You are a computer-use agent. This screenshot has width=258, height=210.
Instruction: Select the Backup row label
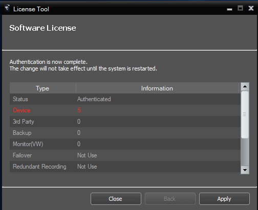pyautogui.click(x=22, y=133)
